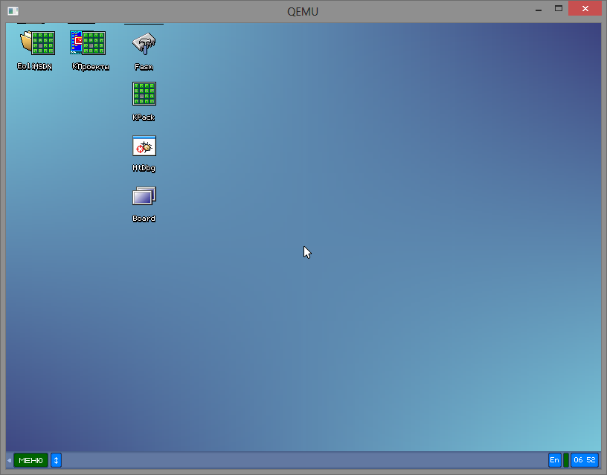This screenshot has height=475, width=607.
Task: Click the green indicator beside the clock
Action: click(566, 460)
